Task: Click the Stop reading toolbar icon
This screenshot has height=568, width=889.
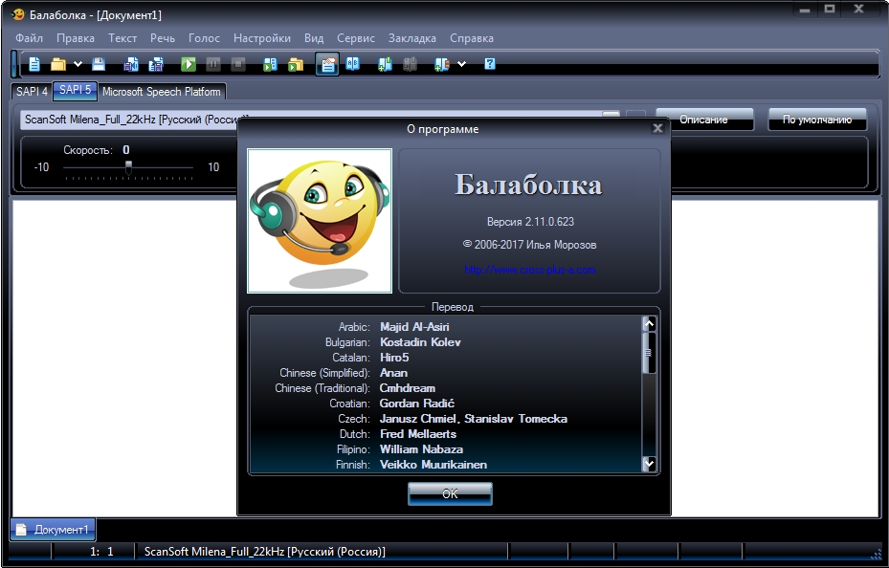Action: click(x=238, y=64)
